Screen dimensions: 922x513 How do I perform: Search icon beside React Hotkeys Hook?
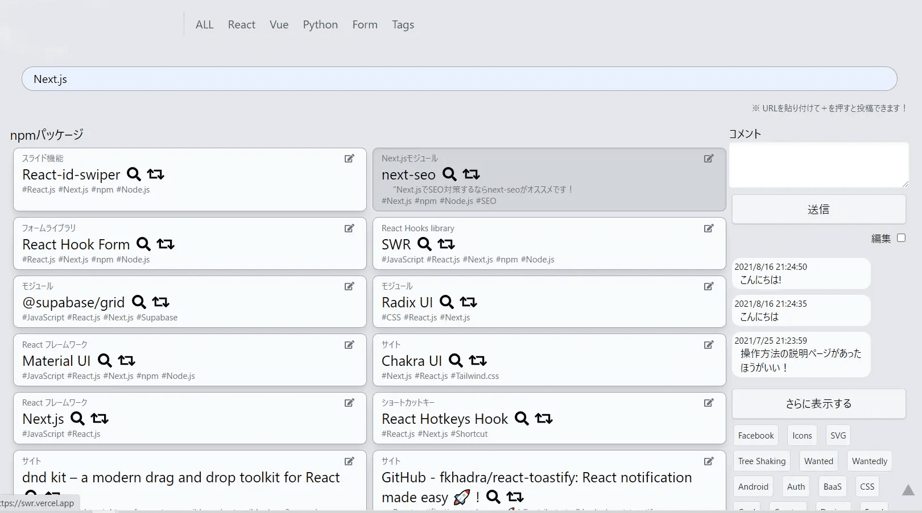click(x=522, y=419)
